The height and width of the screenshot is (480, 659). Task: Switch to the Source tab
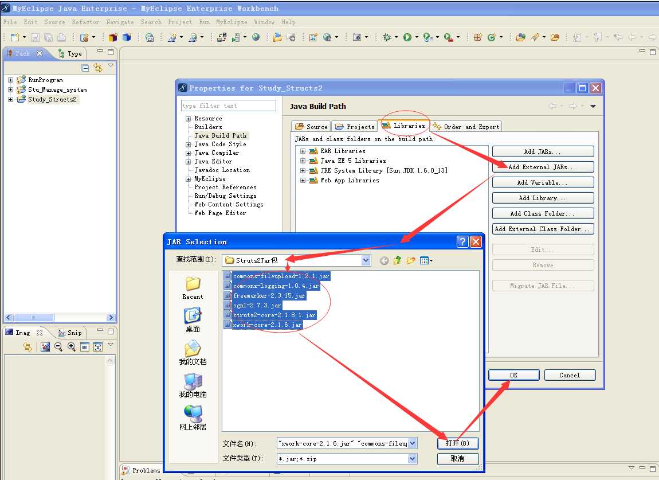[311, 126]
